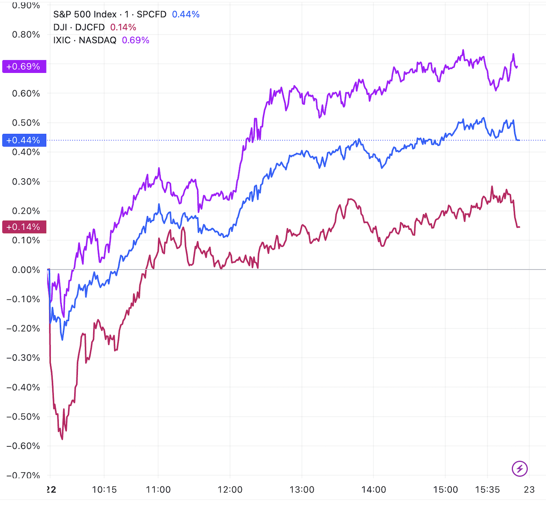Select the IXIC NASDAQ legend label
This screenshot has width=546, height=507.
[85, 40]
